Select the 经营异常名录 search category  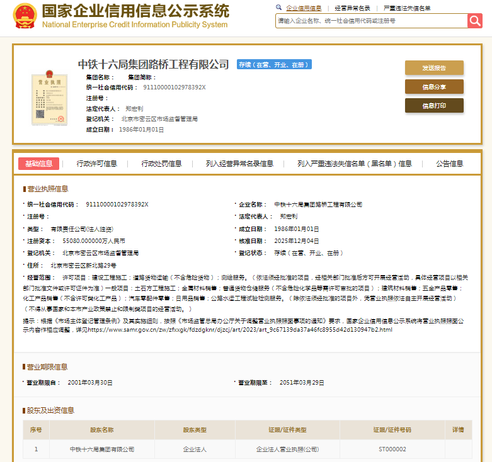[x=352, y=8]
